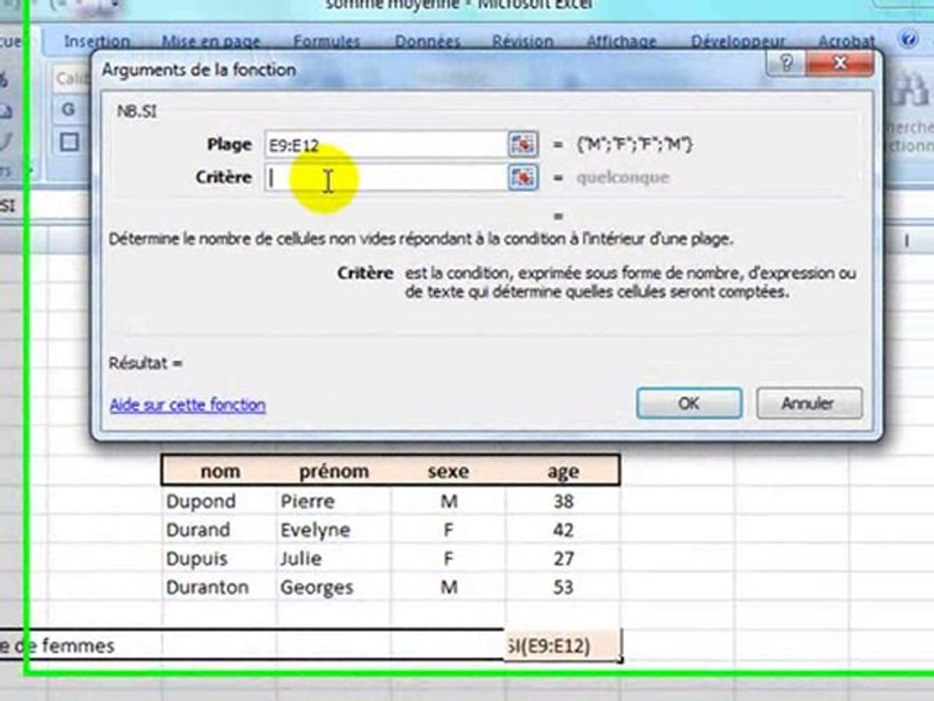Open the Données ribbon tab
934x701 pixels.
[428, 41]
